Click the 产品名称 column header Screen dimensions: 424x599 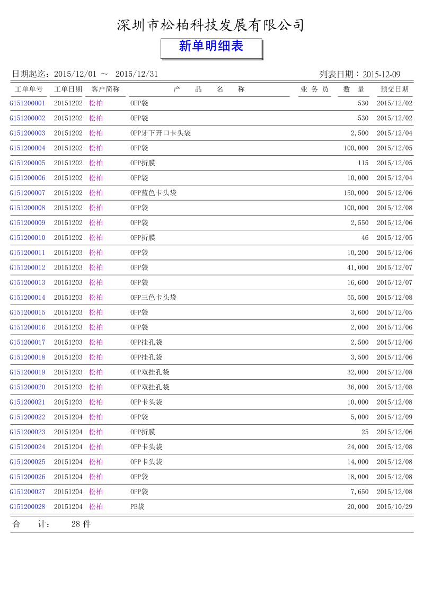click(x=209, y=90)
